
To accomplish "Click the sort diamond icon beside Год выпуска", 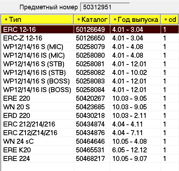I will click(x=115, y=19).
